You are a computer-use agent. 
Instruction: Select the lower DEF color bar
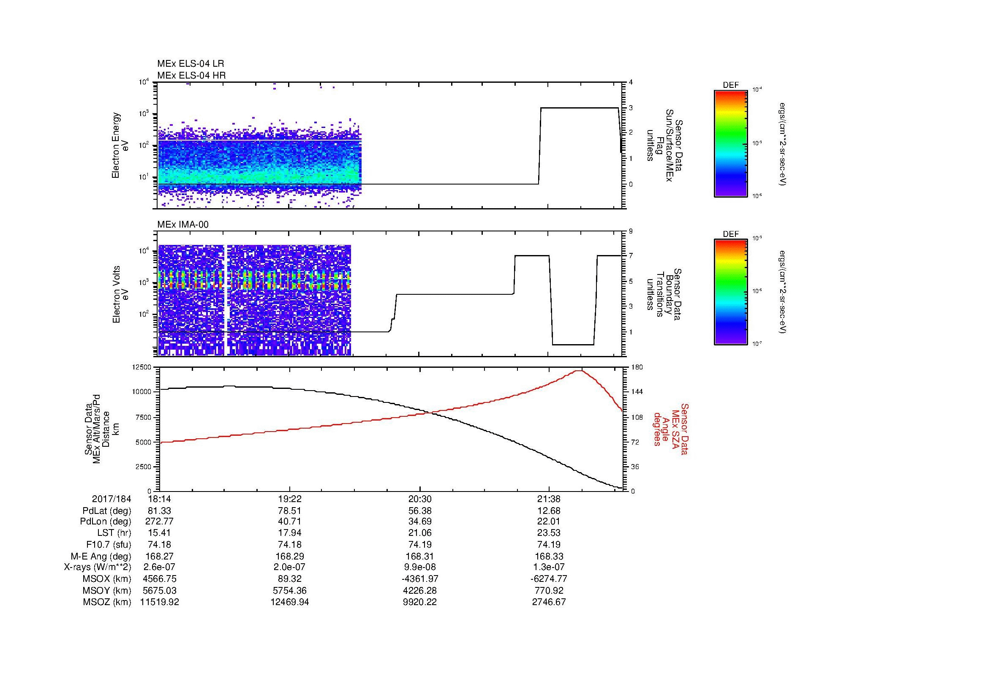click(x=731, y=292)
